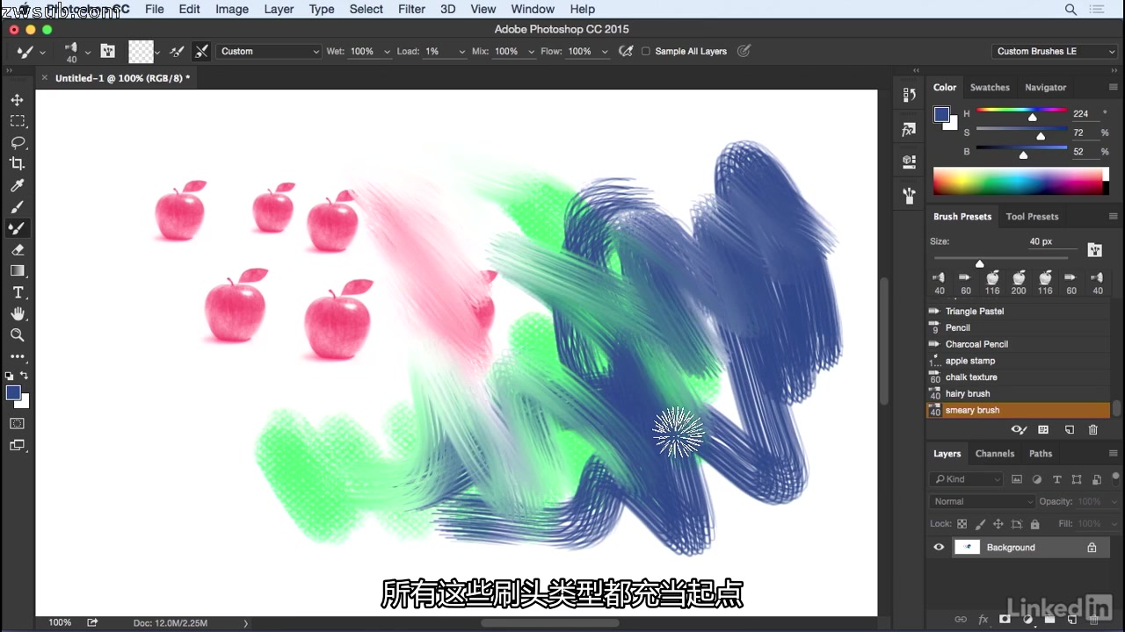Select the Mixer Brush tool
This screenshot has width=1125, height=632.
[x=17, y=228]
